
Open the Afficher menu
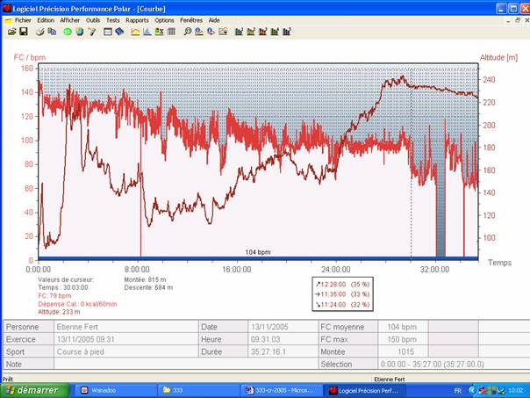[x=70, y=19]
